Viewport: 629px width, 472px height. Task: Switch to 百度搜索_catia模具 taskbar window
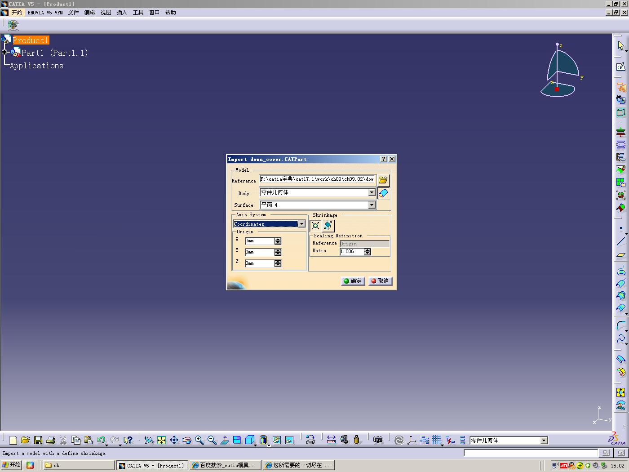click(x=225, y=465)
